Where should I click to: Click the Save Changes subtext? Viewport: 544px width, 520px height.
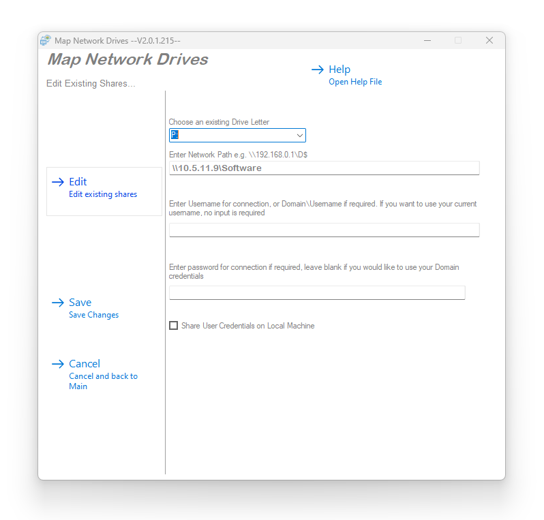(x=93, y=315)
